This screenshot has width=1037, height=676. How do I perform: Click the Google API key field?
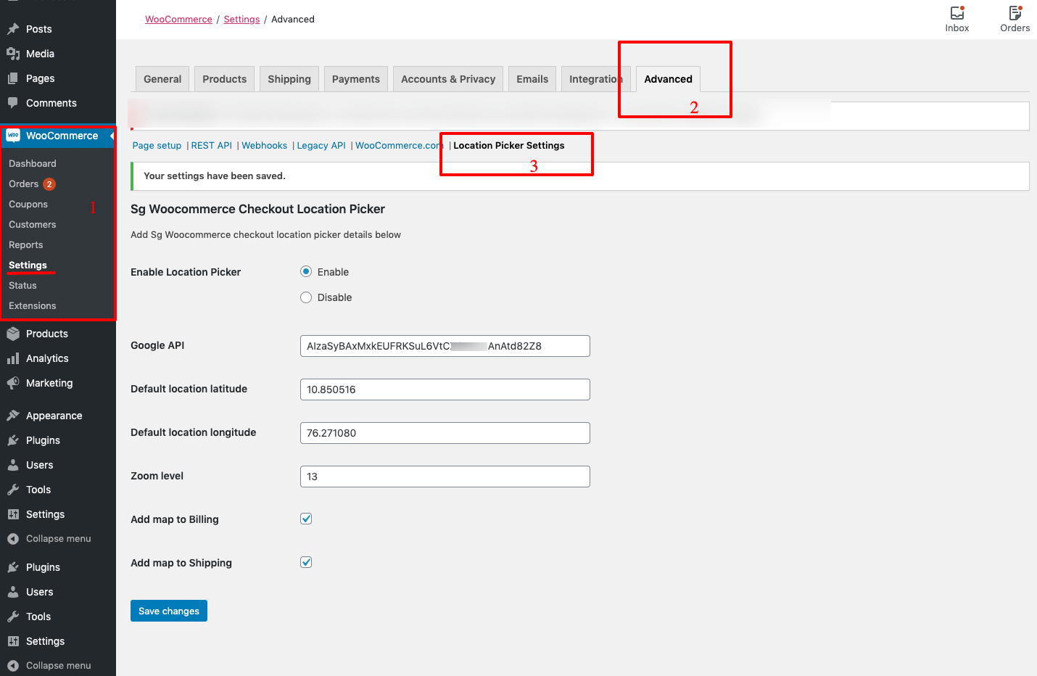[445, 346]
